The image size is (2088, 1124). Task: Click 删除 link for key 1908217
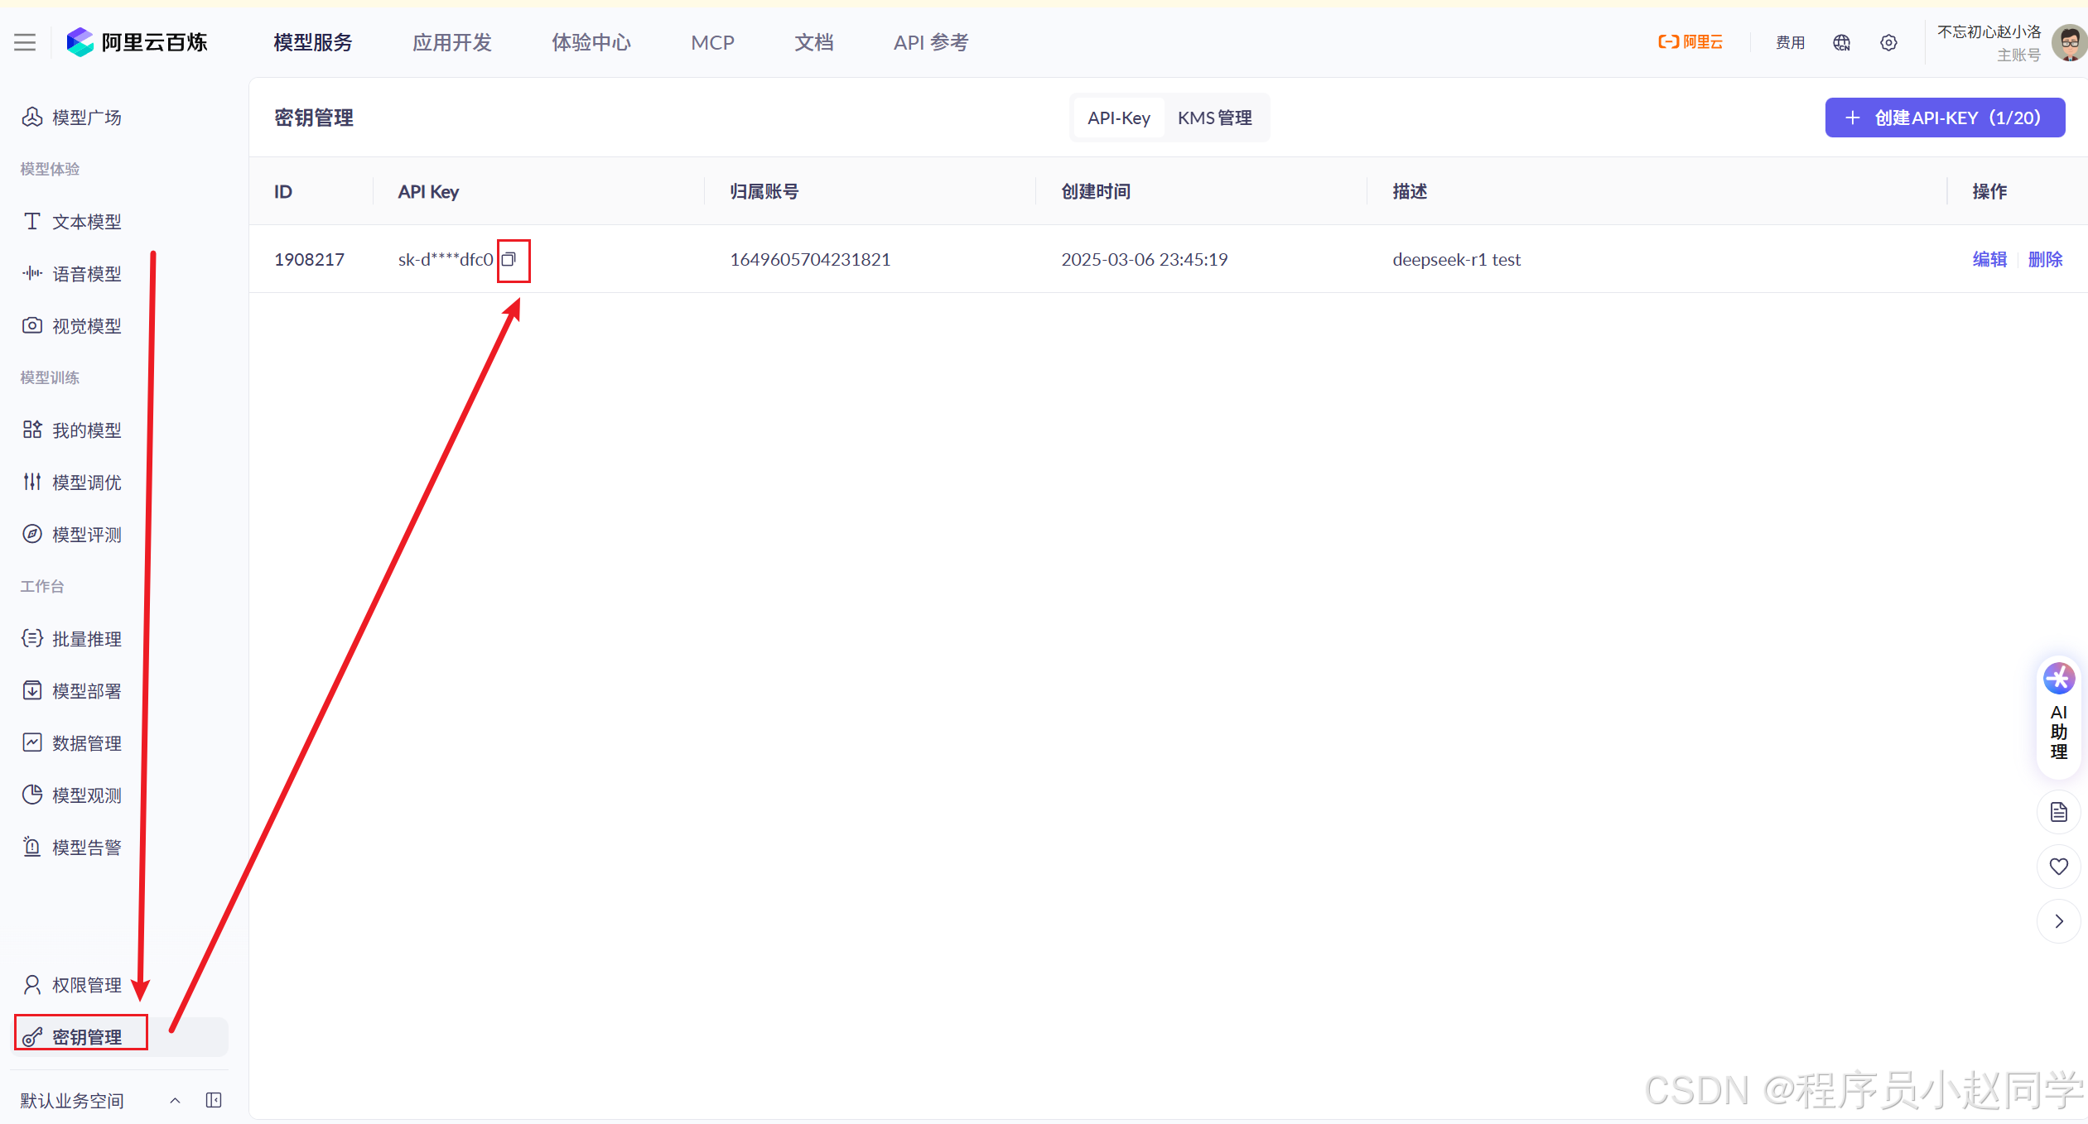[2045, 259]
